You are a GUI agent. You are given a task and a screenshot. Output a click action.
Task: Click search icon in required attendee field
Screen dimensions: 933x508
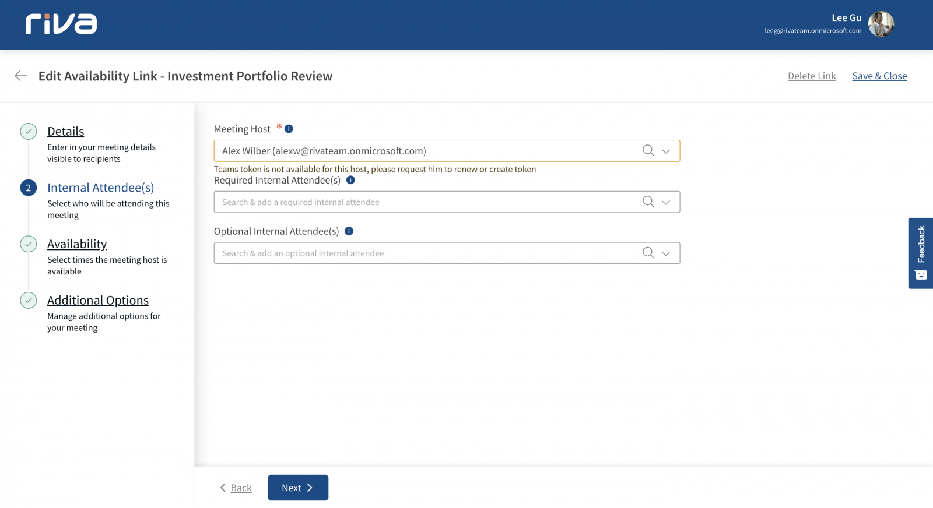tap(648, 202)
